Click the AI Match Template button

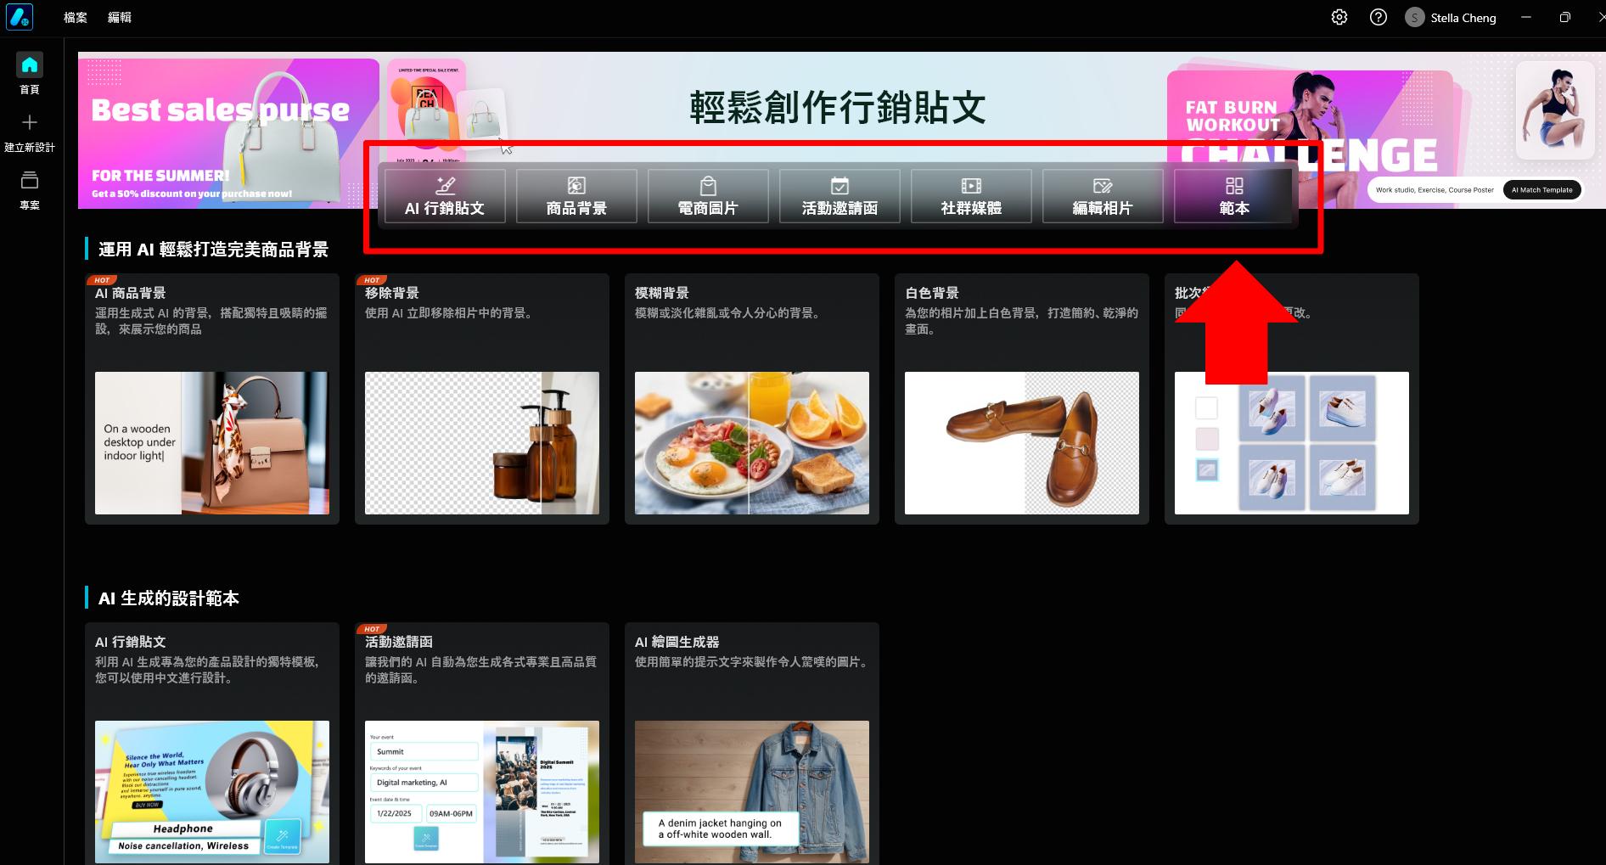pos(1542,189)
